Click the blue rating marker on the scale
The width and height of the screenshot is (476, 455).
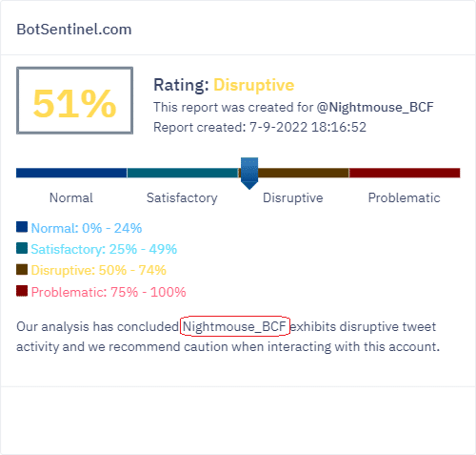pos(249,174)
